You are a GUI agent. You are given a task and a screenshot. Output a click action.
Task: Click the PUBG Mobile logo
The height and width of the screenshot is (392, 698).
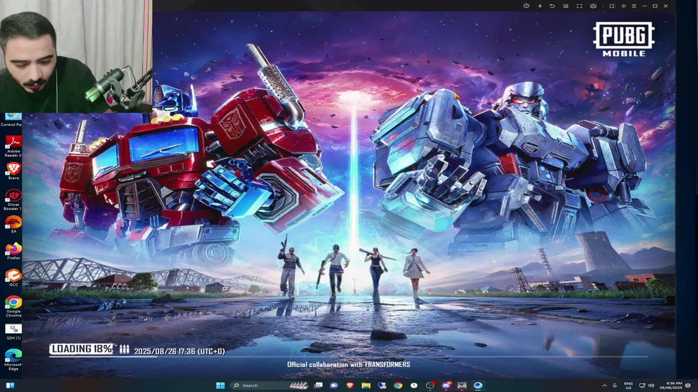pos(624,39)
